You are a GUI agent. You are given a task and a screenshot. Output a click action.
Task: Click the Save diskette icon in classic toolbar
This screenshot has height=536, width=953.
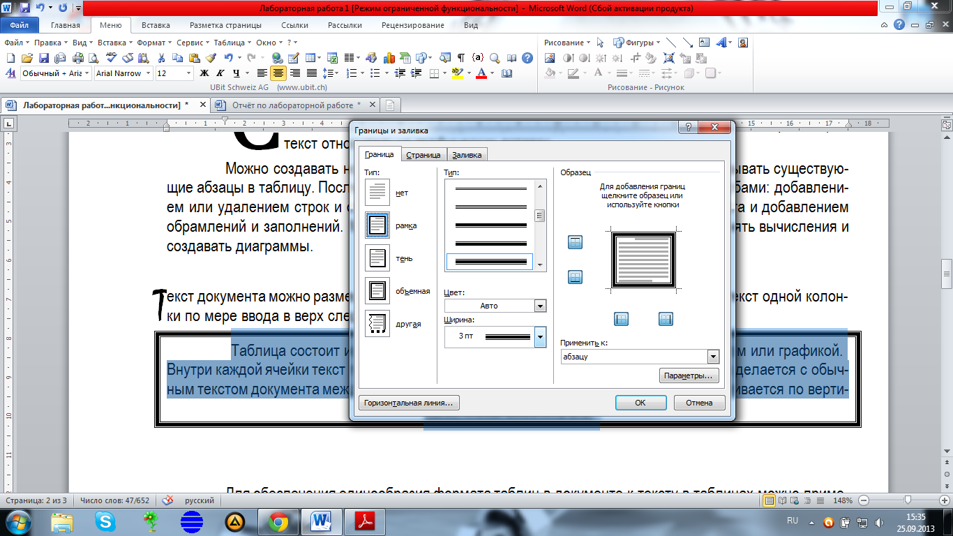pyautogui.click(x=44, y=58)
